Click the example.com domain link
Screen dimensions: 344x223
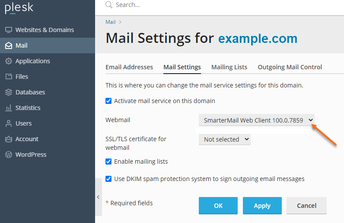[x=258, y=39]
